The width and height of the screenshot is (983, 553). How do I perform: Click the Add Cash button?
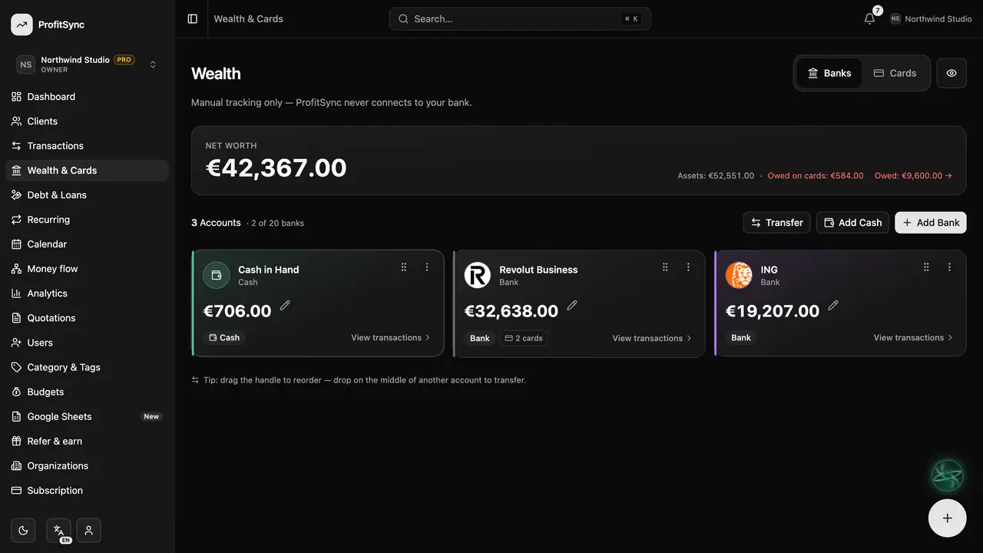(852, 223)
